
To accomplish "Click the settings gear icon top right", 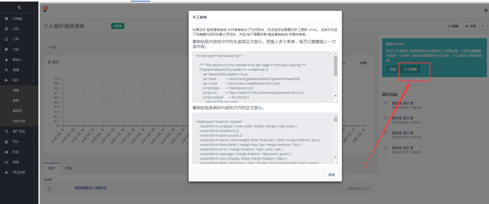I will tap(486, 10).
